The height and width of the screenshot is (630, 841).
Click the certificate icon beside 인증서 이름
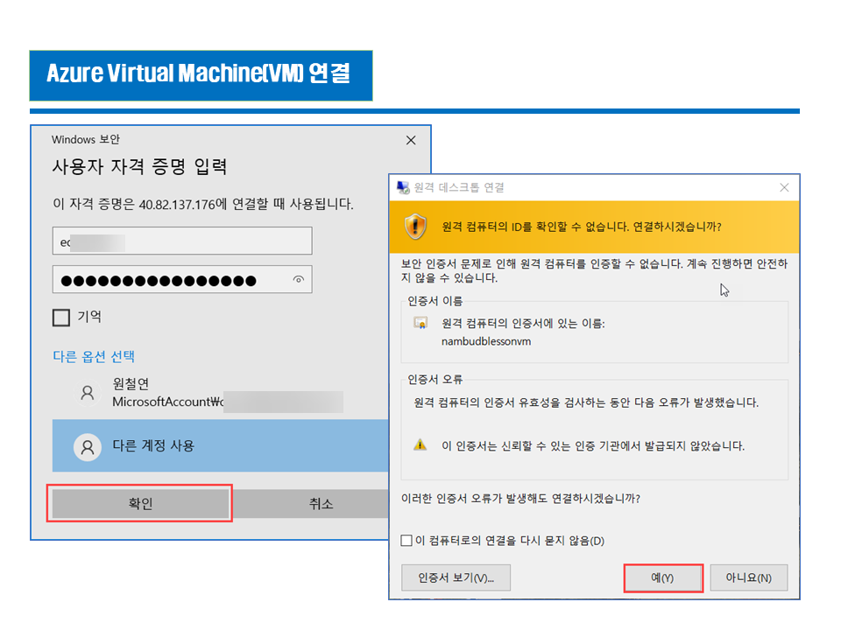[420, 323]
